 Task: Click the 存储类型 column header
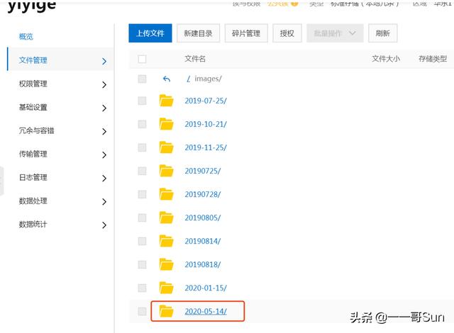coord(433,59)
